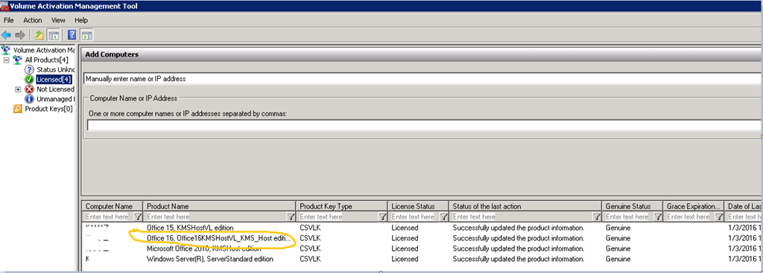
Task: Sort by License Status column header
Action: pos(418,206)
